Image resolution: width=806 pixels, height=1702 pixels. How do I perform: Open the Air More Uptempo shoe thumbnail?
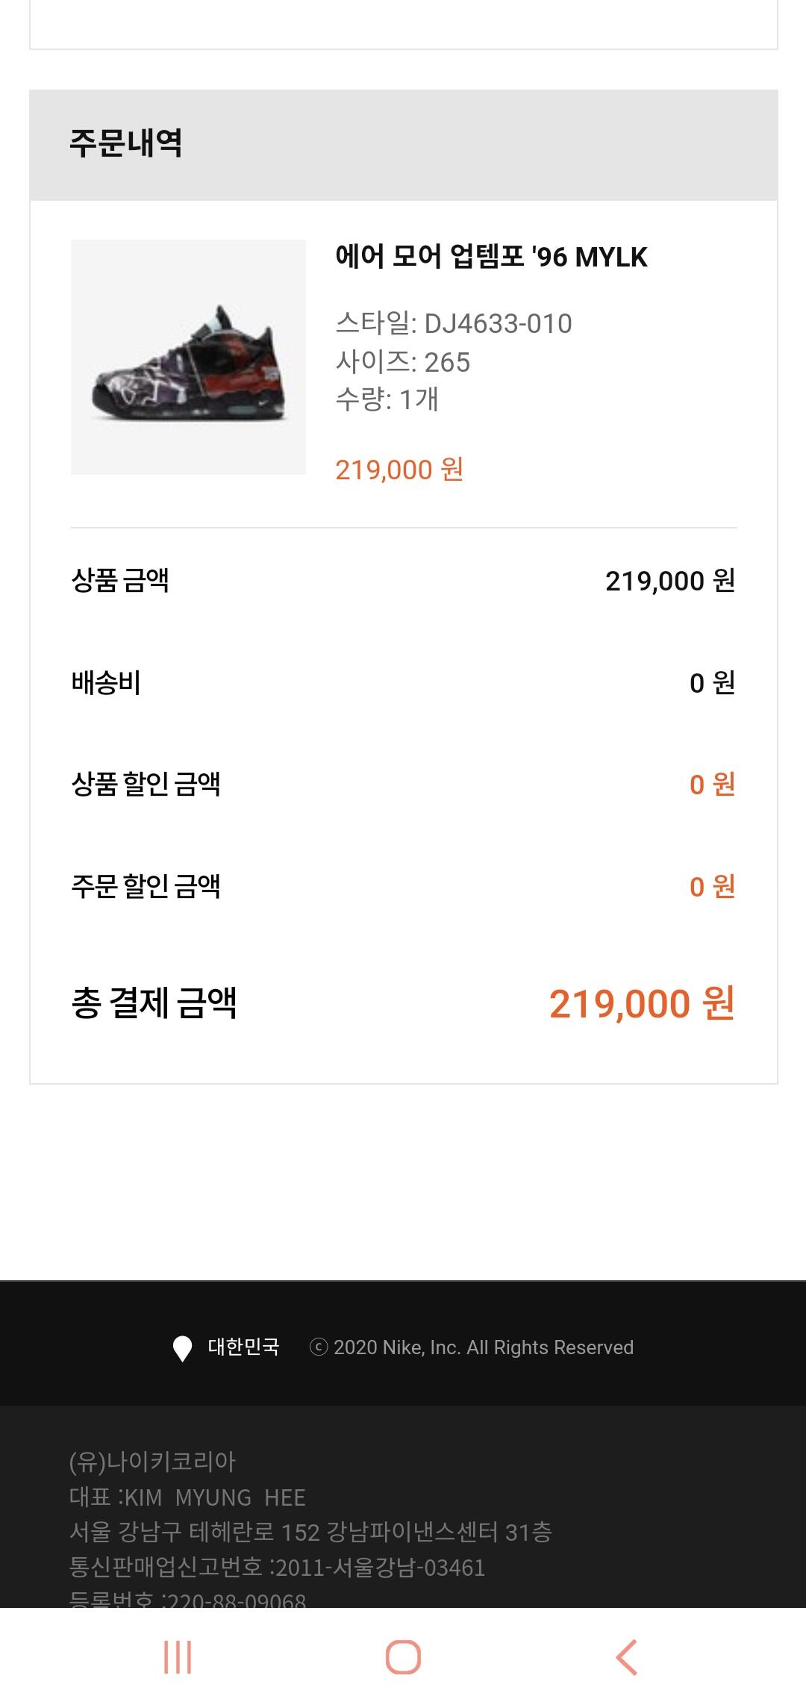click(x=188, y=357)
